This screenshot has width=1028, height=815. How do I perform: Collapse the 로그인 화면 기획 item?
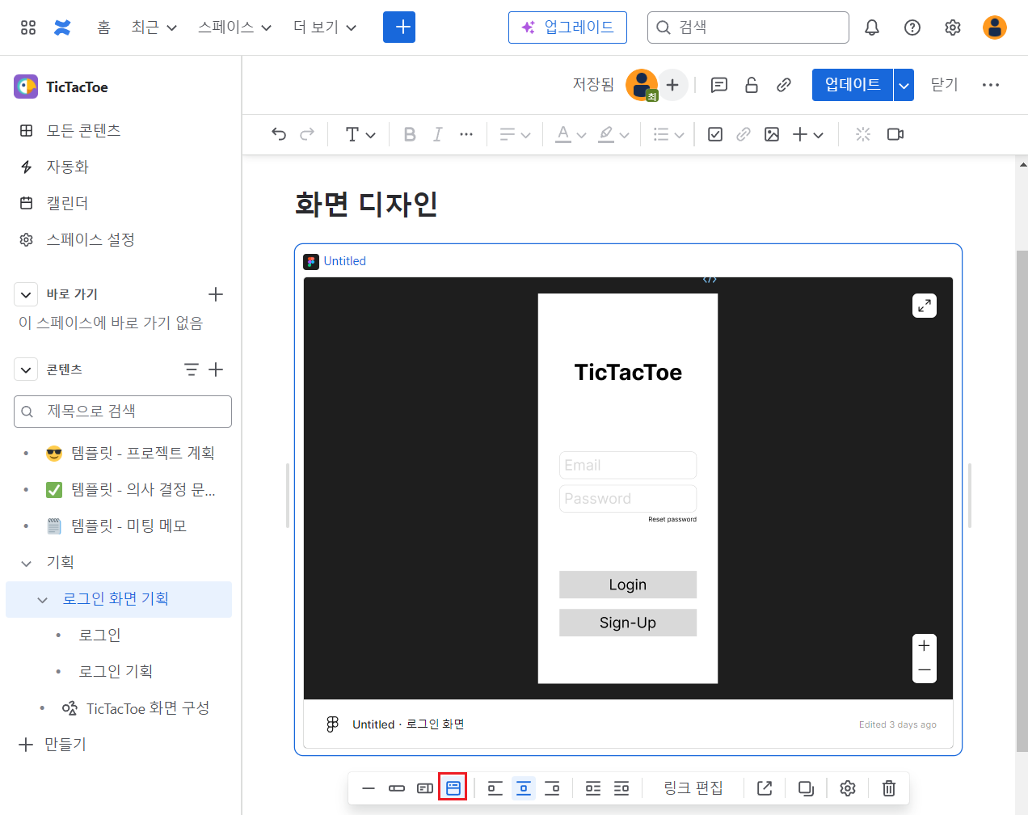click(43, 599)
